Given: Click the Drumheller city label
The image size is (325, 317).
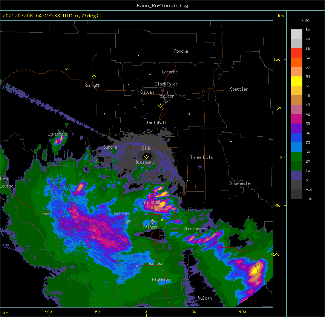Looking at the screenshot, I should tap(241, 183).
